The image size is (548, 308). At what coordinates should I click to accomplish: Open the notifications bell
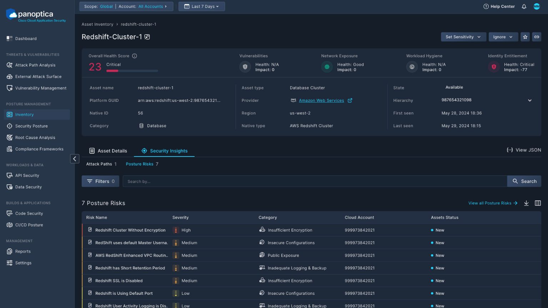(524, 6)
